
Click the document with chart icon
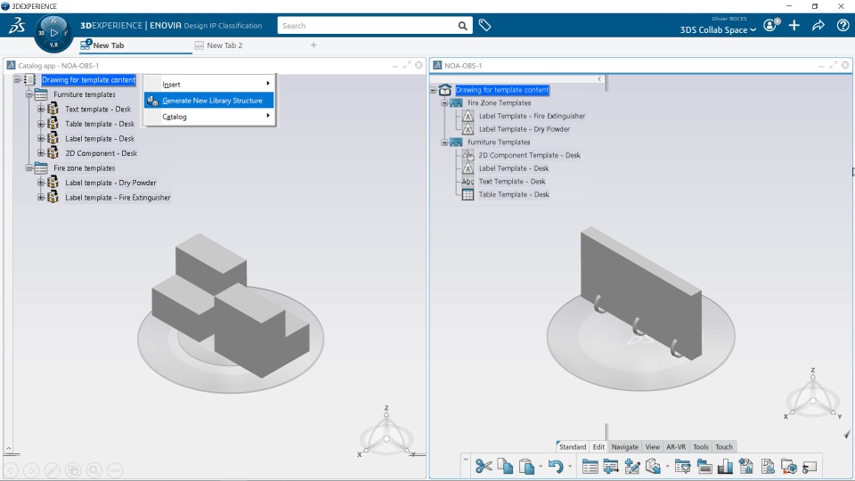pos(746,466)
